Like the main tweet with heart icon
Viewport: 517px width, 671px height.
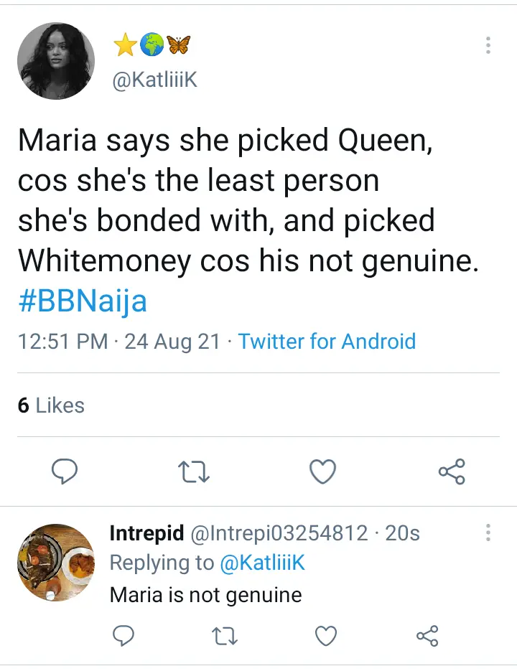[x=322, y=471]
